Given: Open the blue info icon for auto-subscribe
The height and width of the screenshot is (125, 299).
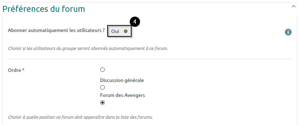Looking at the screenshot, I should [288, 32].
